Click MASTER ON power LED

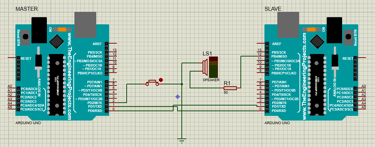pyautogui.click(x=62, y=29)
